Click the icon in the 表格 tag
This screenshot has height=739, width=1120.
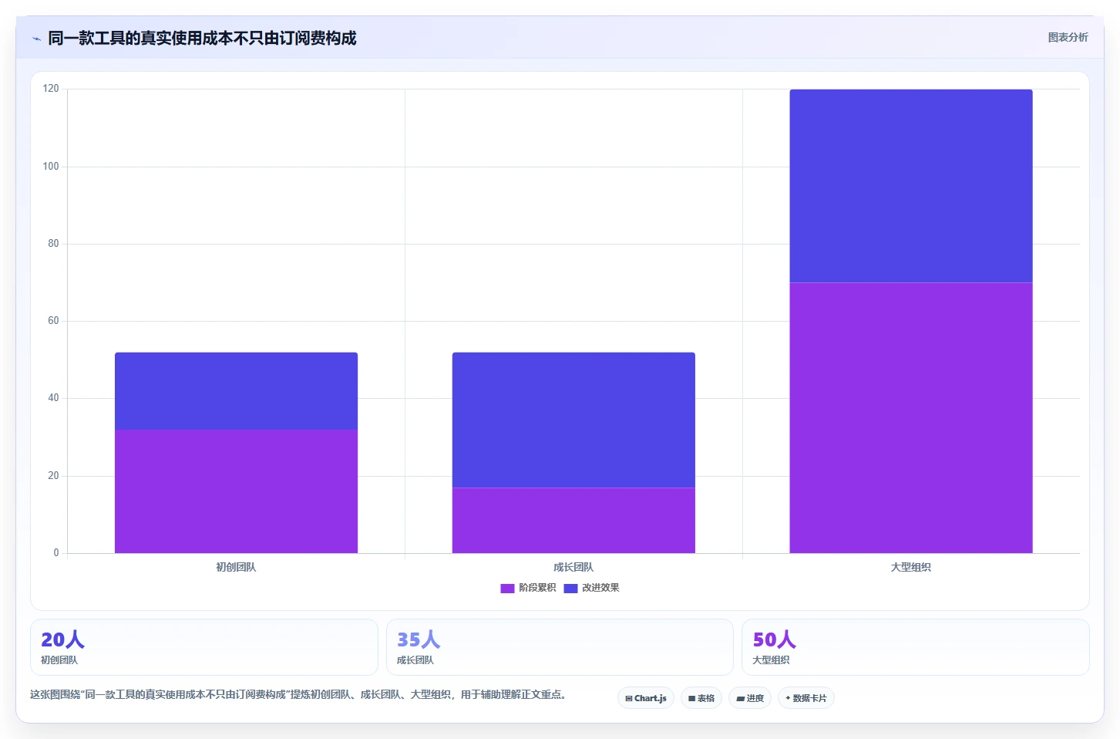point(692,699)
